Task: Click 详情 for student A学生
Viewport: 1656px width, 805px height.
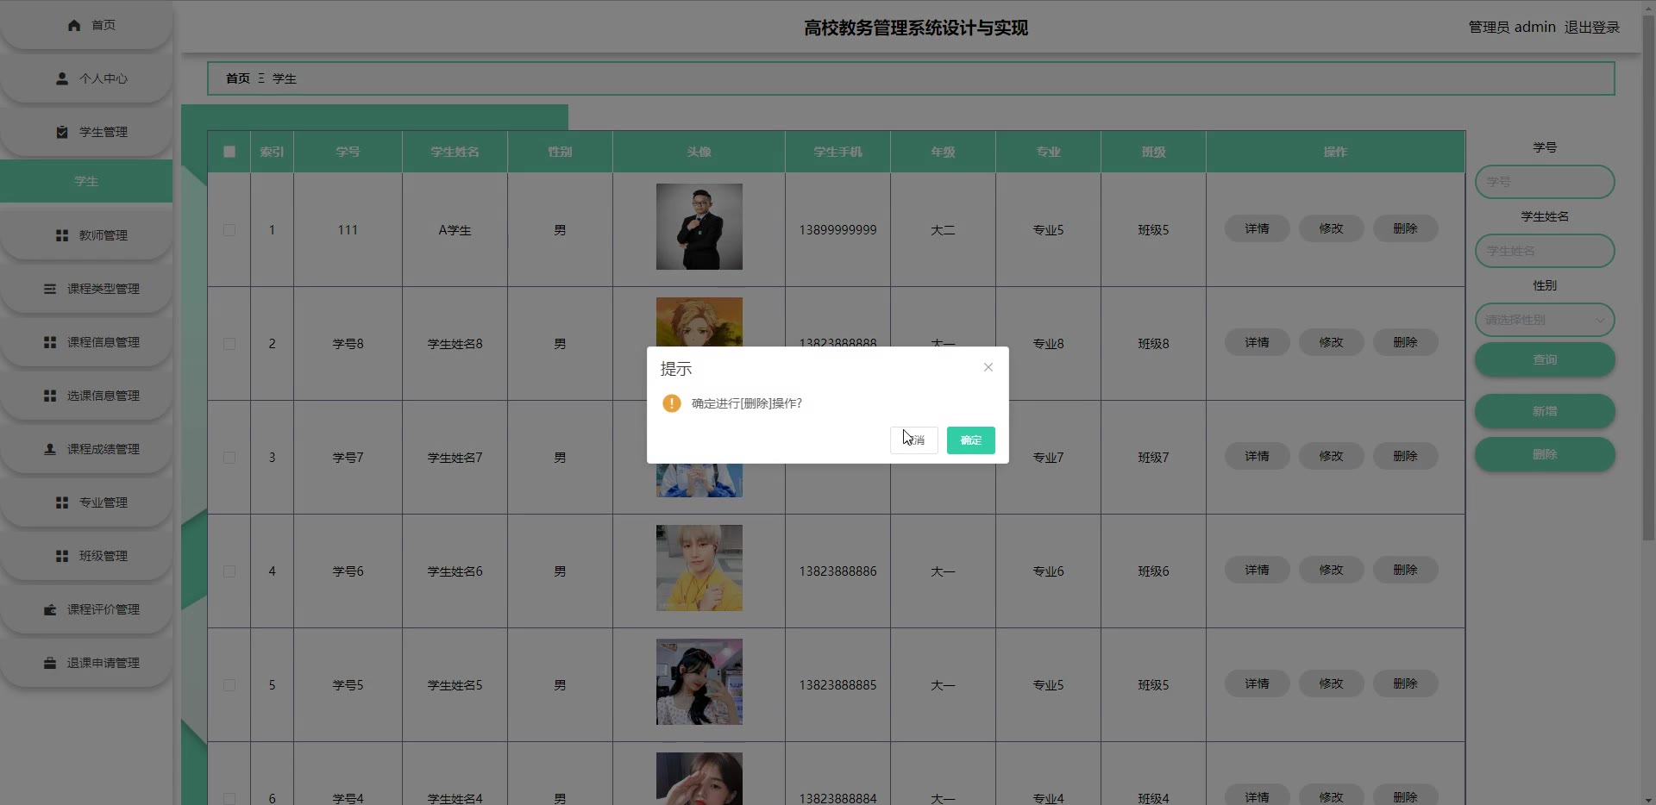Action: coord(1258,228)
